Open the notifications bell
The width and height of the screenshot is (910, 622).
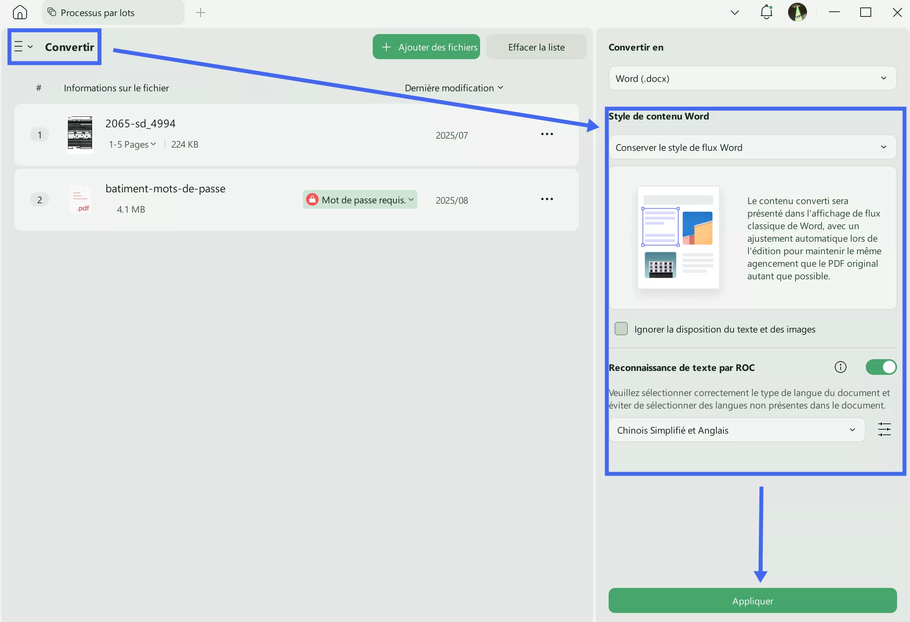click(766, 13)
